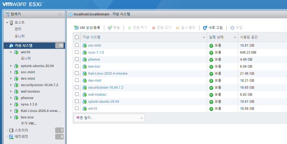Click the green status icon for pfsense
Image resolution: width=287 pixels, height=144 pixels.
click(x=211, y=60)
